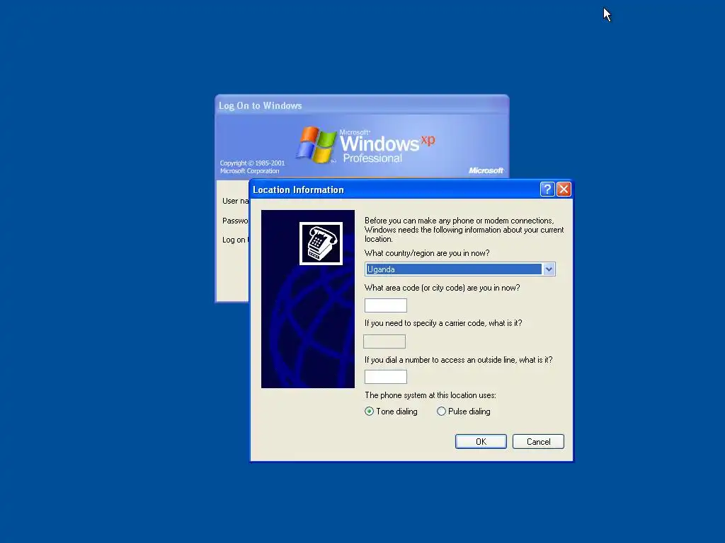Dismiss dialog with Cancel button
This screenshot has width=725, height=543.
[538, 441]
